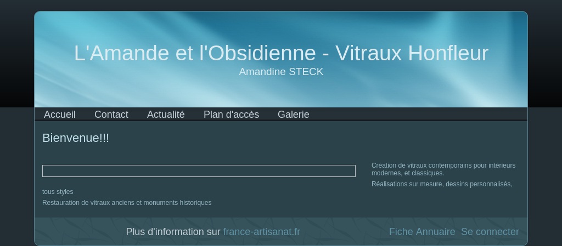Click the 'Restauration de vitraux anciens' line
The width and height of the screenshot is (562, 246).
tap(127, 203)
